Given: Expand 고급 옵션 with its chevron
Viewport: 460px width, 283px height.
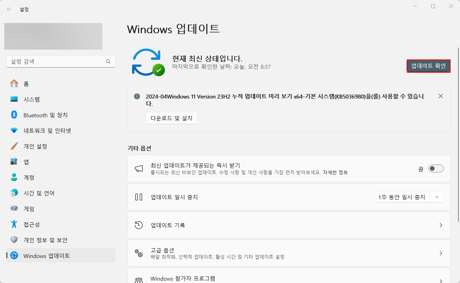Looking at the screenshot, I should (x=440, y=253).
